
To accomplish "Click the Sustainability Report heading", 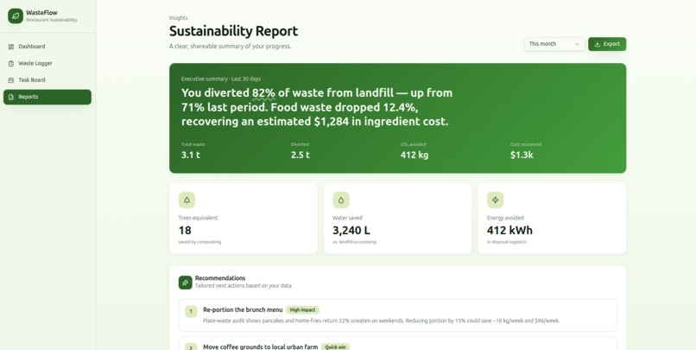I will tap(233, 31).
